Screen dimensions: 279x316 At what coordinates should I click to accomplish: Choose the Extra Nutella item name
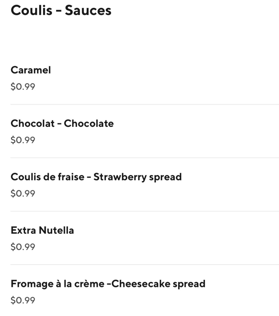[42, 230]
